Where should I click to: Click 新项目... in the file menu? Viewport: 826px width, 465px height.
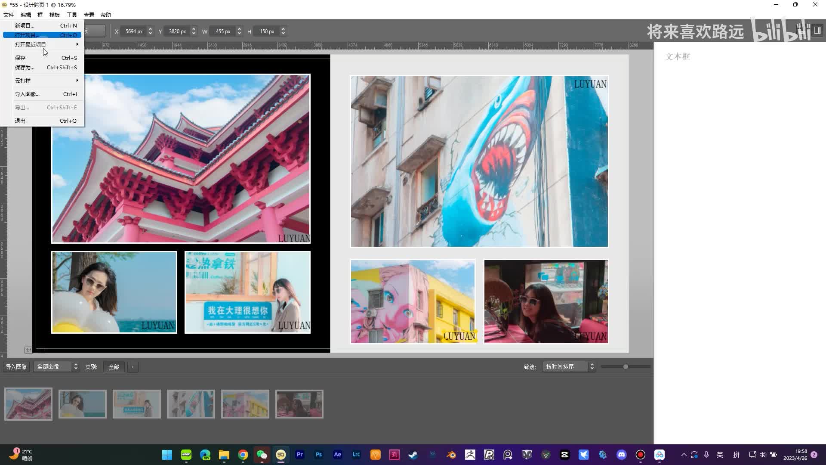[25, 26]
